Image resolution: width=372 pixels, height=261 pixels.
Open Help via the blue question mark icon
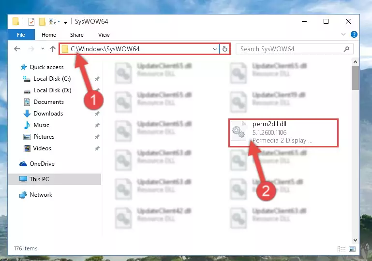click(x=354, y=34)
